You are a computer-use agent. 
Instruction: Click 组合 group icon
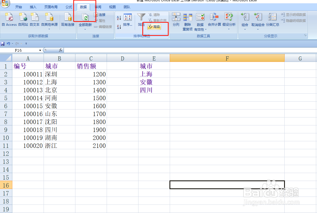click(245, 17)
